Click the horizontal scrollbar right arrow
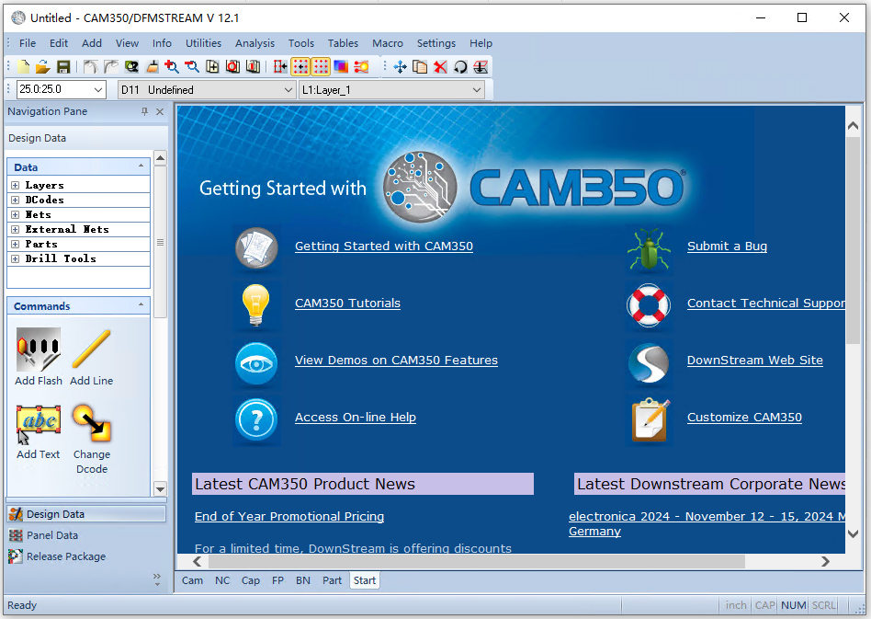 [826, 561]
